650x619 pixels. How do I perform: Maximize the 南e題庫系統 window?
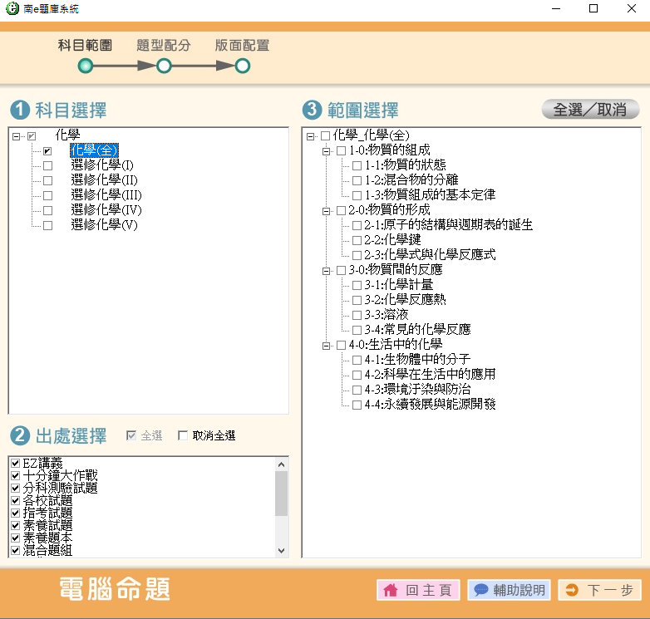point(593,8)
